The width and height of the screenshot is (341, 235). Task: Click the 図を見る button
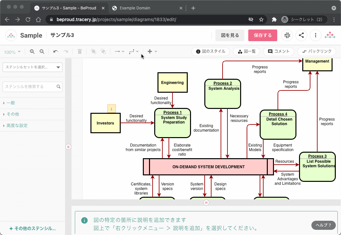point(230,35)
